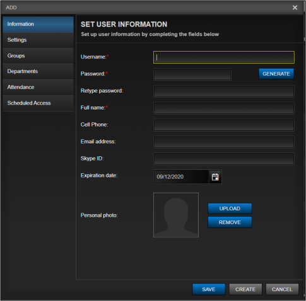Upload a personal photo

230,208
